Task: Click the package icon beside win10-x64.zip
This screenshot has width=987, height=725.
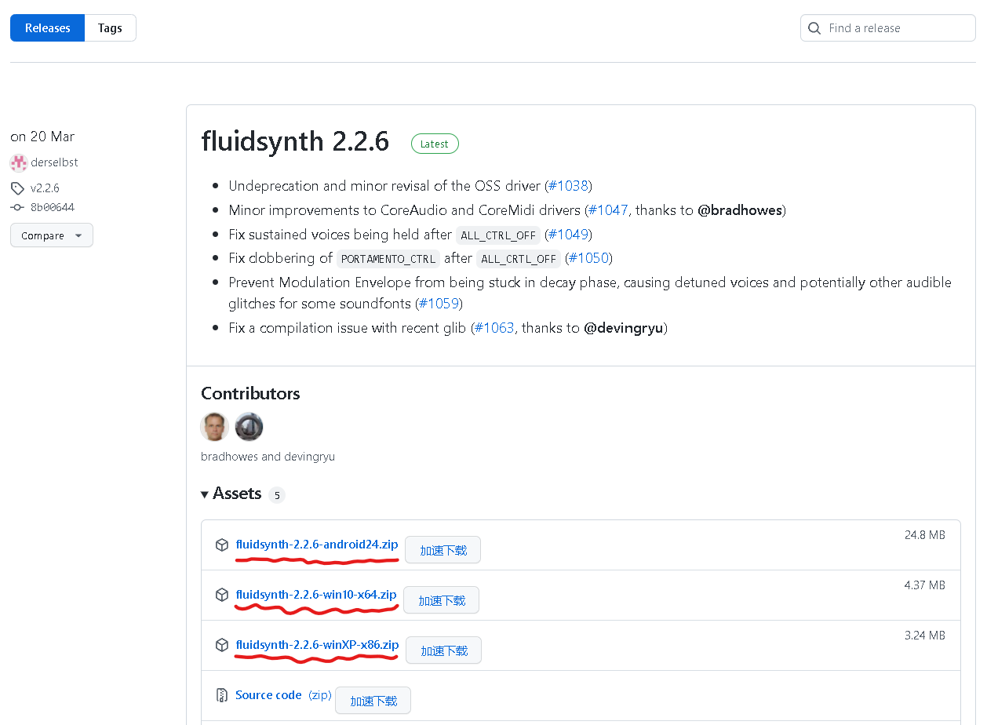Action: pos(222,595)
